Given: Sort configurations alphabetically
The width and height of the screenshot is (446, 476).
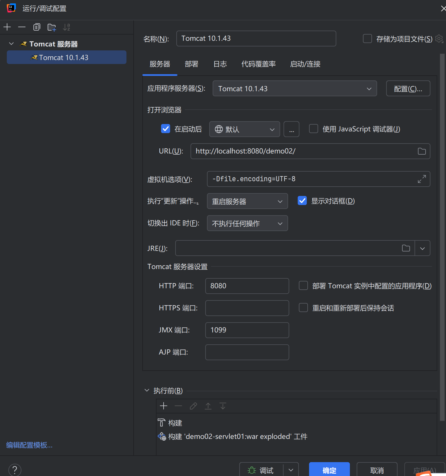Looking at the screenshot, I should click(x=67, y=27).
